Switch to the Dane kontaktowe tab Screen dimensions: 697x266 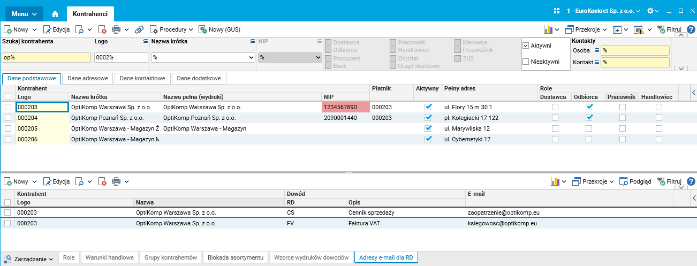(143, 78)
